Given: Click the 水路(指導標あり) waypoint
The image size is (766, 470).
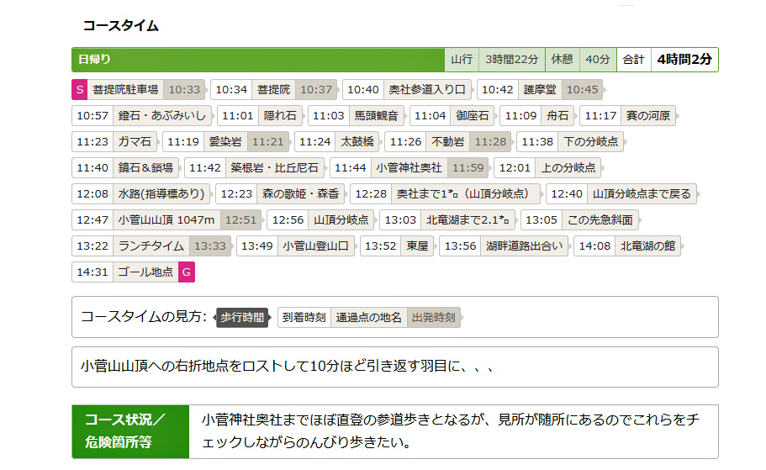Looking at the screenshot, I should (161, 193).
